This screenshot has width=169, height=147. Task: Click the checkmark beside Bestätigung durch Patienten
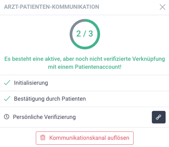point(7,99)
